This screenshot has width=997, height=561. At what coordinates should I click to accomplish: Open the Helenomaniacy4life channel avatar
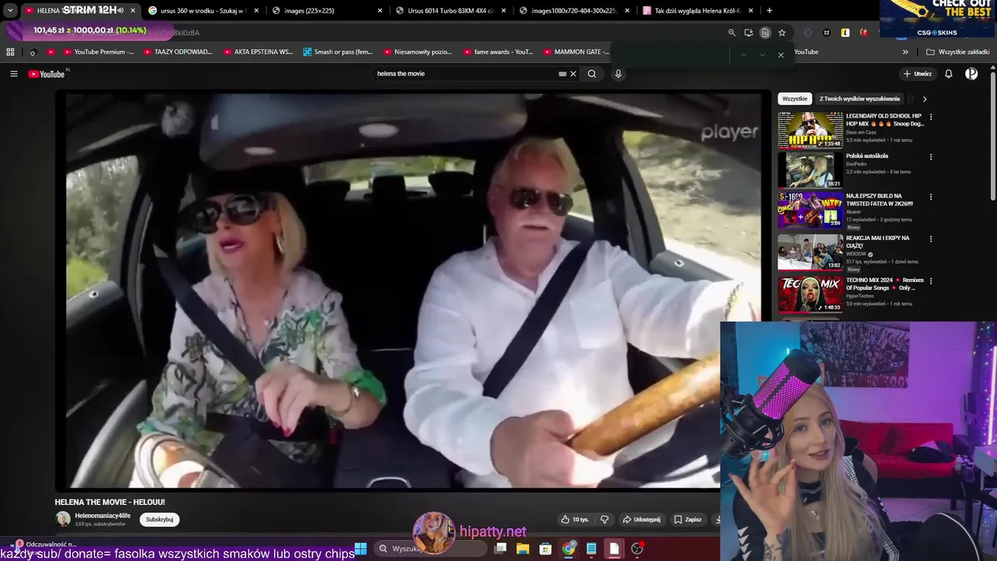click(x=62, y=519)
